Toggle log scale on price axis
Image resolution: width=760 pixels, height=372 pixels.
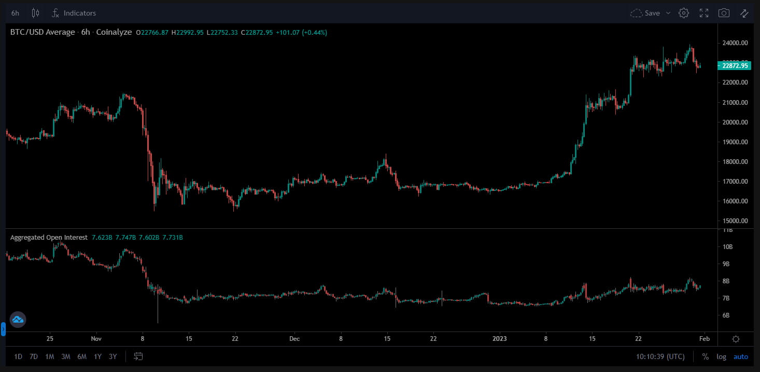pyautogui.click(x=721, y=356)
